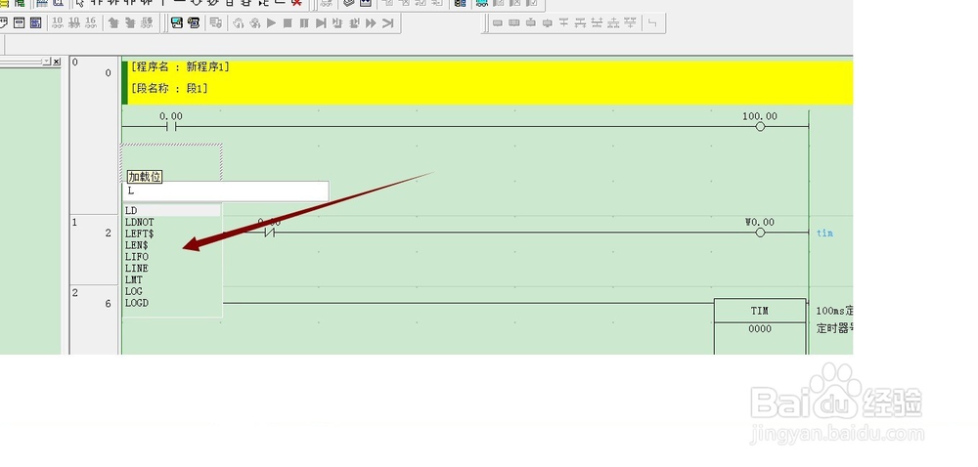The height and width of the screenshot is (467, 978).
Task: Click the '16' hexadecimal format icon
Action: pos(91,23)
